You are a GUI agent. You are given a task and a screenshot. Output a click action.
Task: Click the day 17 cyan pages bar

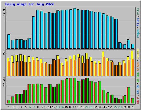coord(75,29)
